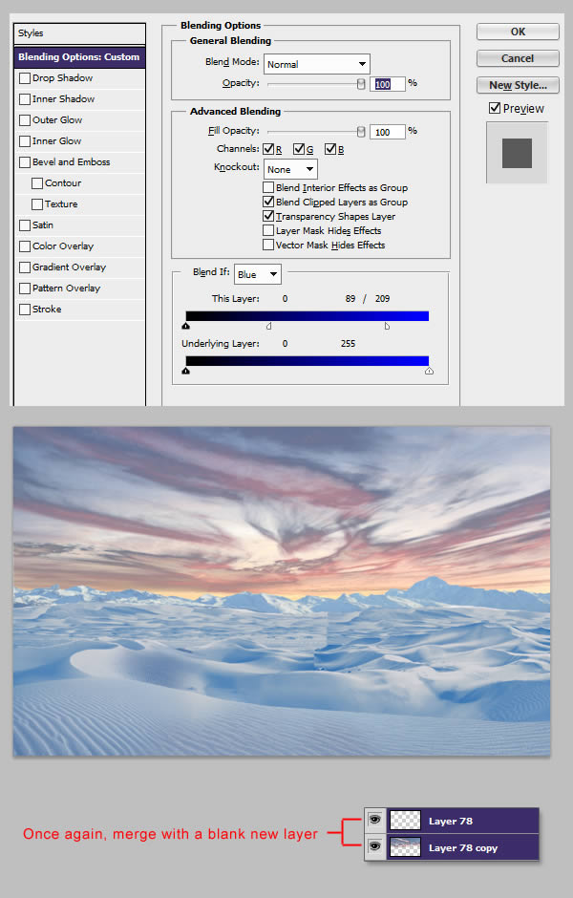Image resolution: width=573 pixels, height=898 pixels.
Task: Check Vector Mask Hides Effects
Action: [x=268, y=245]
